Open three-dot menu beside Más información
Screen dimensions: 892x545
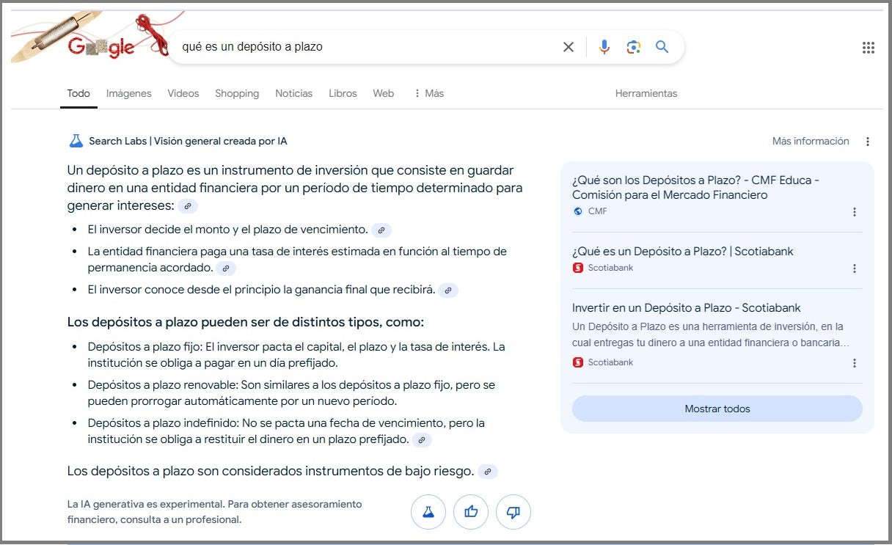pos(868,142)
